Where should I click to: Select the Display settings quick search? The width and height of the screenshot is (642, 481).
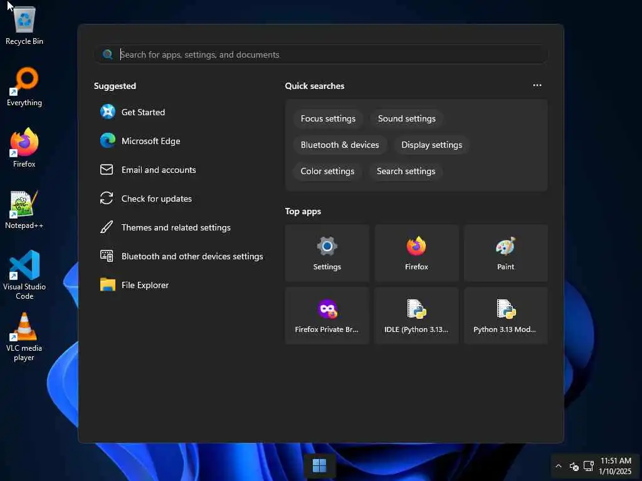coord(431,145)
